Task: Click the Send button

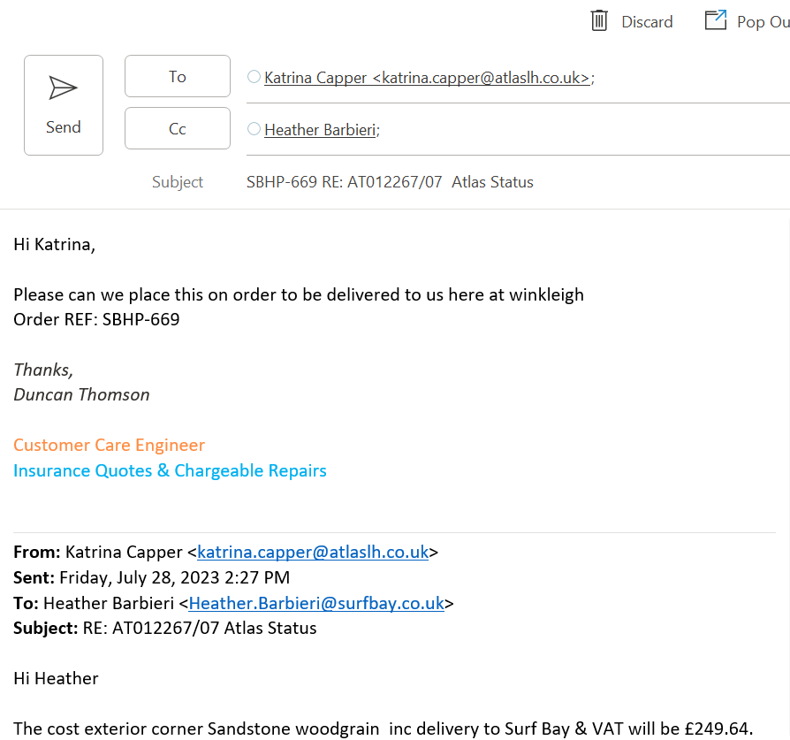Action: [x=64, y=105]
